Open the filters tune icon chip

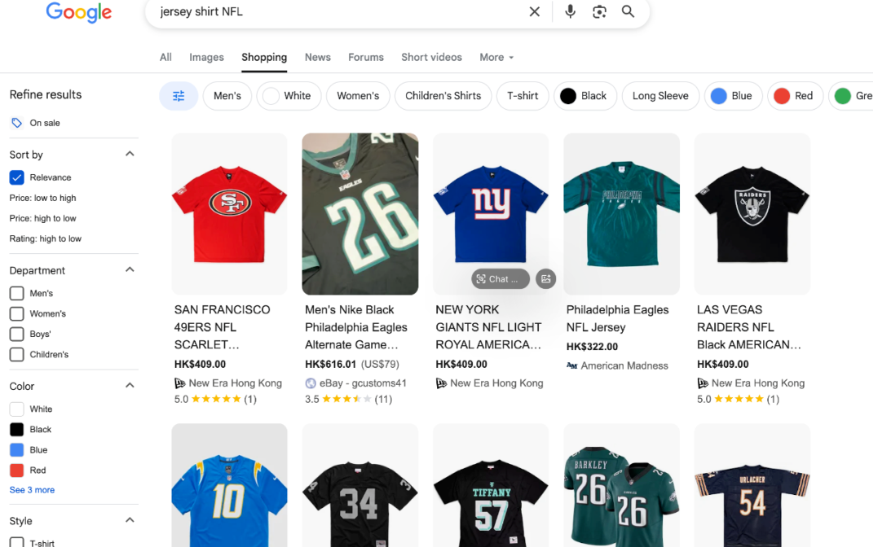(179, 96)
